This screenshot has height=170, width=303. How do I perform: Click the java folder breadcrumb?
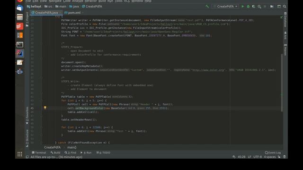74,6
